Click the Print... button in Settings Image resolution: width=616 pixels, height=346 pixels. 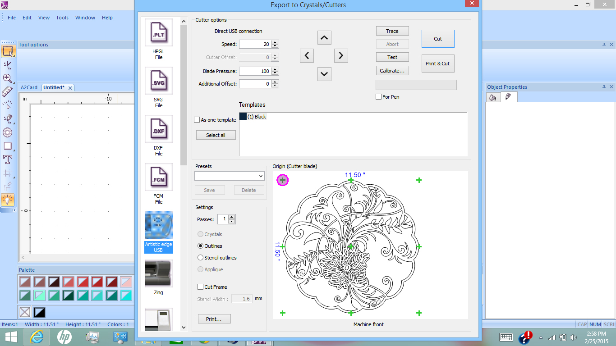point(214,319)
